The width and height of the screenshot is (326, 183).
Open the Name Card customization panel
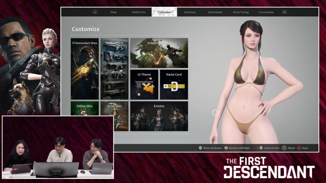coord(174,84)
